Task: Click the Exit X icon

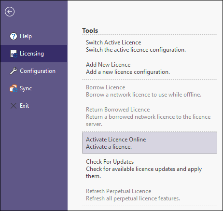Action: (14, 106)
